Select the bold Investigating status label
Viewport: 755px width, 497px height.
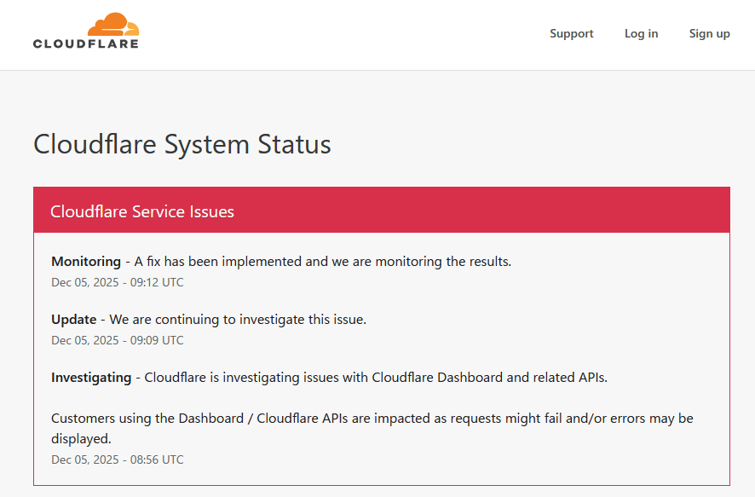click(91, 377)
